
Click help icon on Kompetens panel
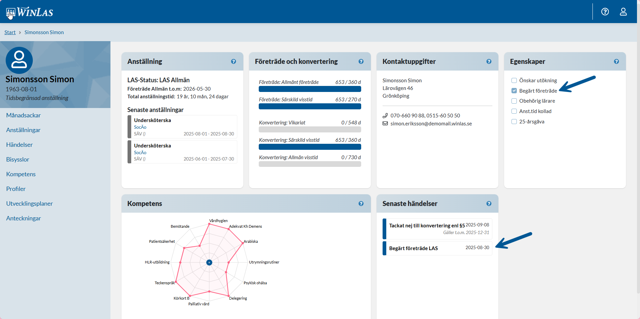click(361, 204)
